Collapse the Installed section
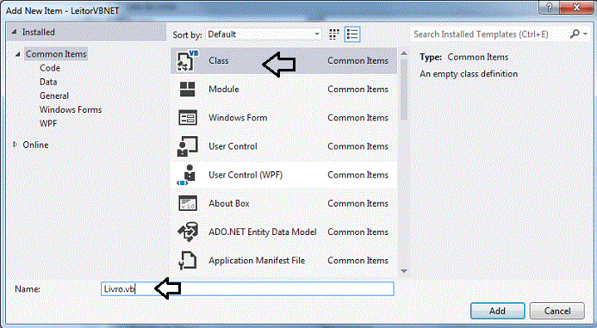The width and height of the screenshot is (597, 328). tap(14, 32)
